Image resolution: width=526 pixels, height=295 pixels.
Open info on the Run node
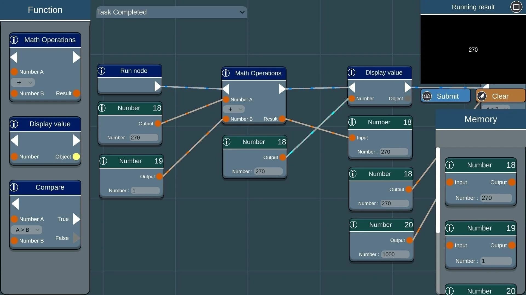(x=102, y=71)
